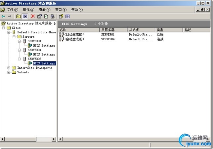This screenshot has height=149, width=213.
Task: Go up one level with folder icon
Action: (x=18, y=17)
